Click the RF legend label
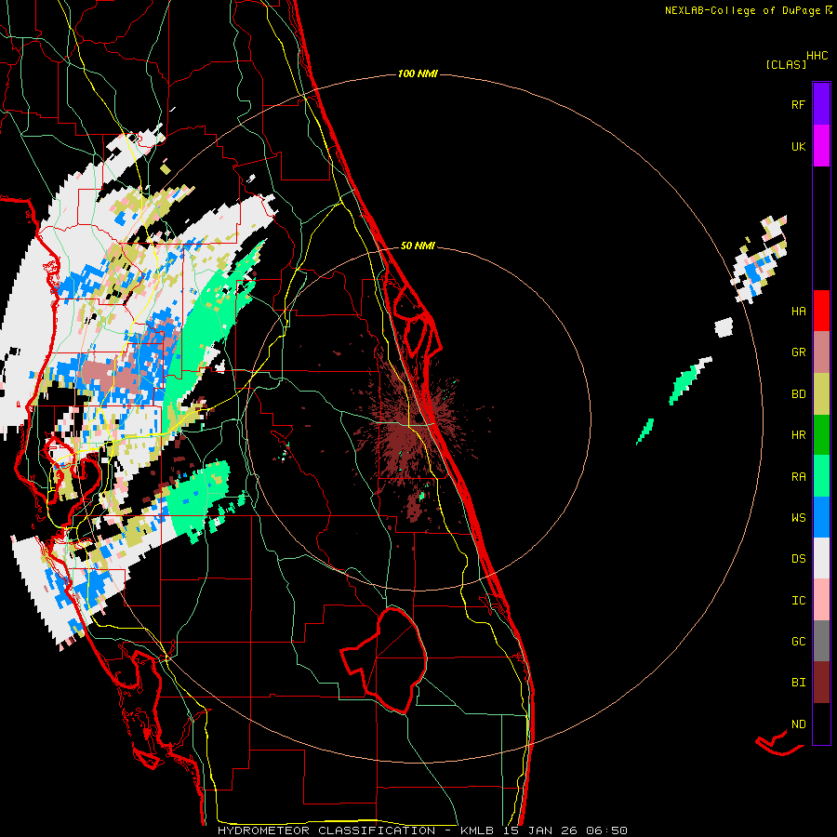This screenshot has width=837, height=837. click(x=798, y=104)
